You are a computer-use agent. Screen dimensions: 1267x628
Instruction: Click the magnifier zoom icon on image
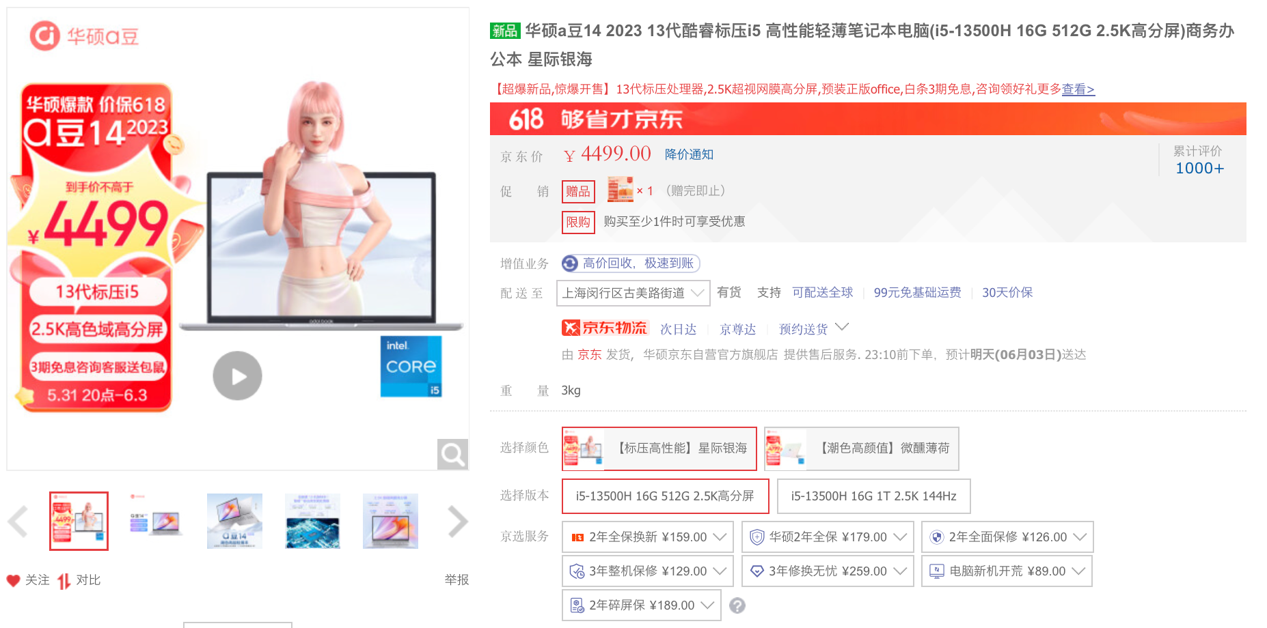coord(452,454)
